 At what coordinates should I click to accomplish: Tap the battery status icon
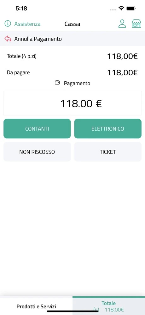pyautogui.click(x=131, y=8)
